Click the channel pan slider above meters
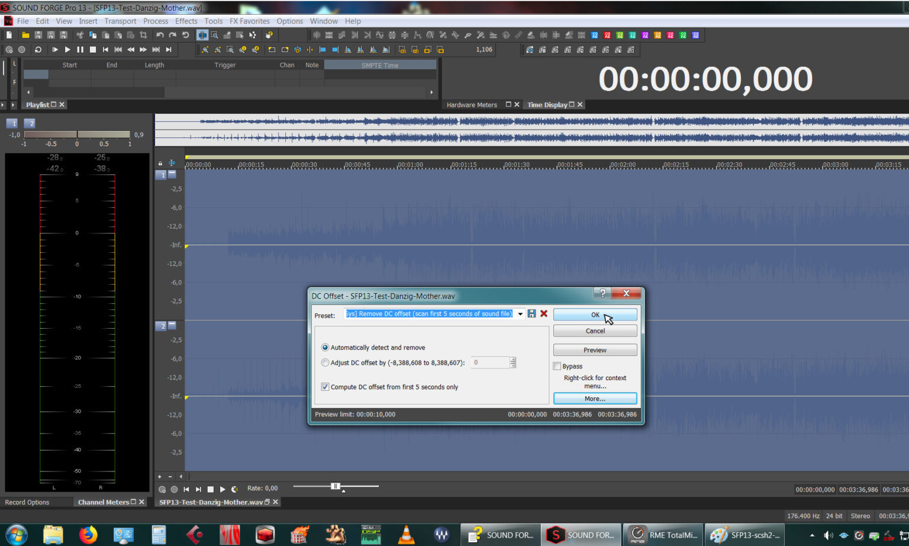Viewport: 909px width, 546px height. 77,134
